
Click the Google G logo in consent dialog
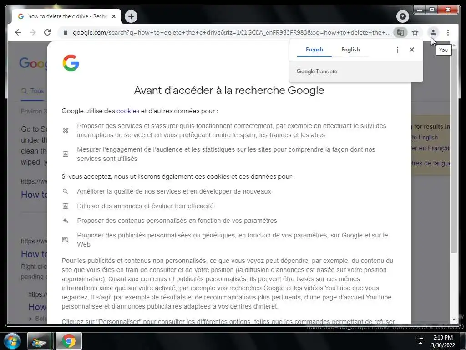point(71,63)
